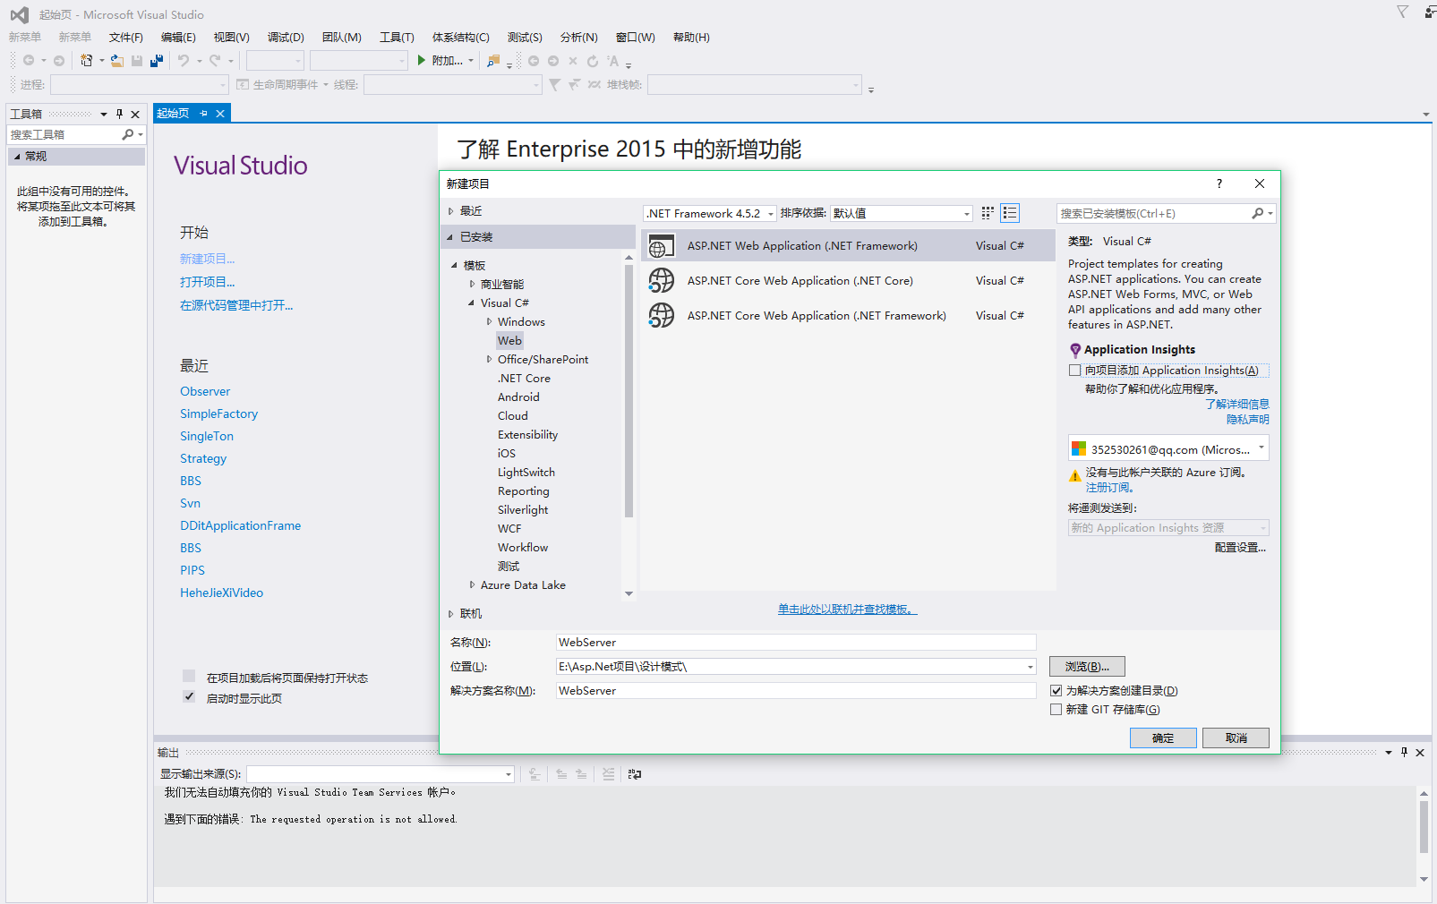The width and height of the screenshot is (1437, 904).
Task: Click the Open File folder icon
Action: pyautogui.click(x=117, y=61)
